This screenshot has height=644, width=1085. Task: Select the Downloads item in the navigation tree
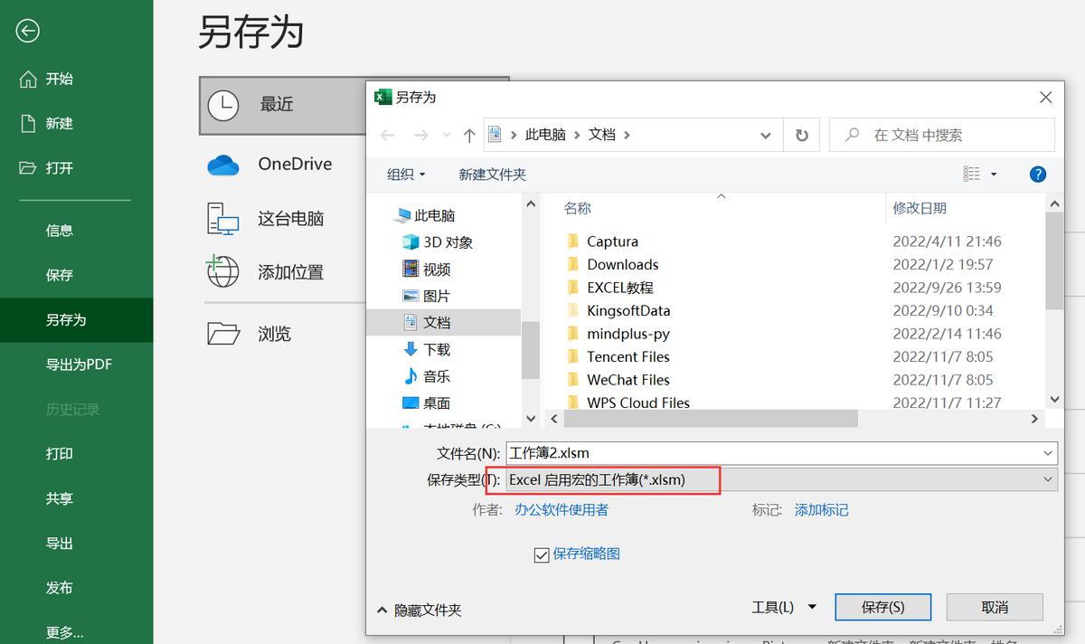pyautogui.click(x=437, y=349)
